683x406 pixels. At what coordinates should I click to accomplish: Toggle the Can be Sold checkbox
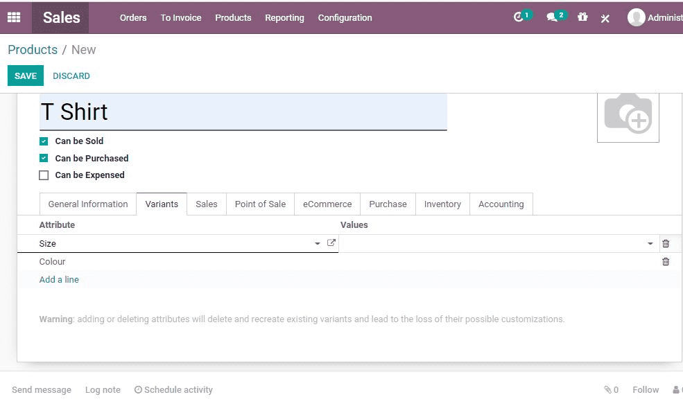(x=44, y=141)
